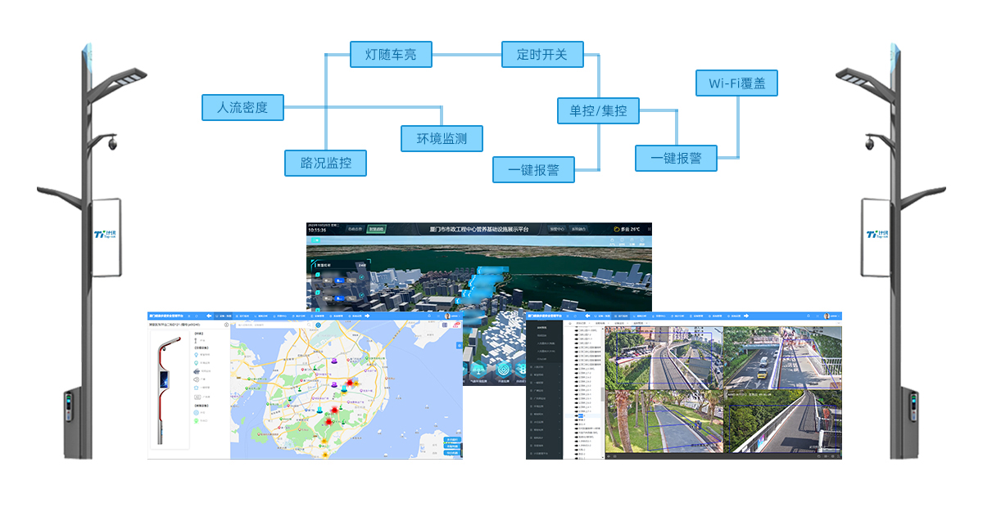Viewport: 983px width, 507px height.
Task: Open the highlighted green tab in 3D dashboard
Action: (x=375, y=230)
